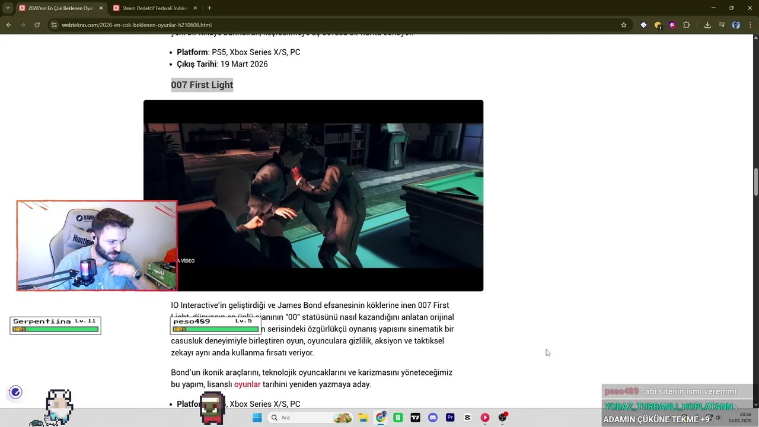Open File Explorer from the taskbar
759x427 pixels.
click(363, 418)
